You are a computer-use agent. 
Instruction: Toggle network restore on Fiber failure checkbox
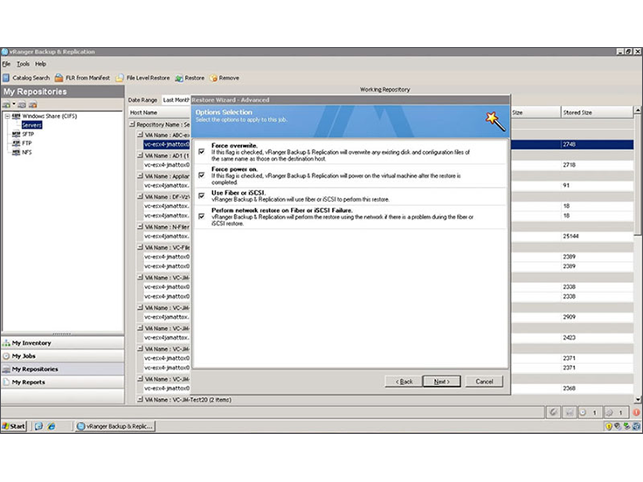[x=201, y=216]
